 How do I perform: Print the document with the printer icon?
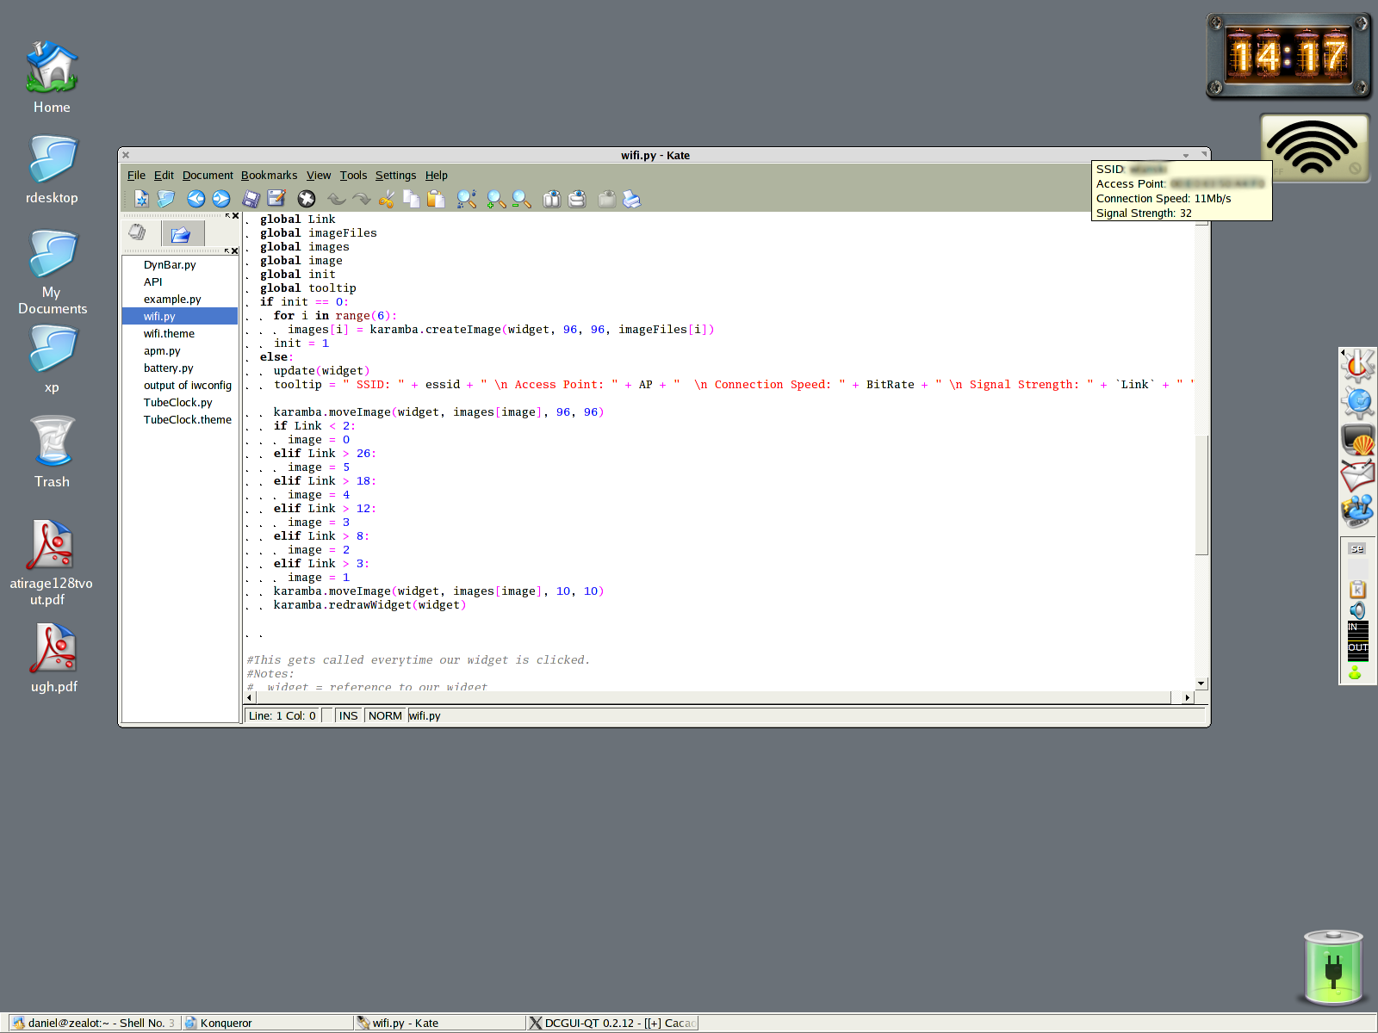point(632,199)
